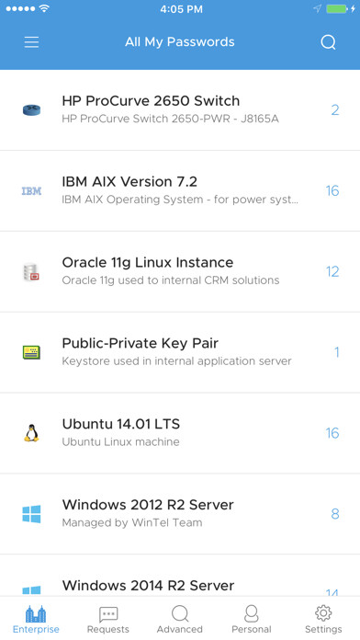Click the Enterprise buildings icon

36,613
